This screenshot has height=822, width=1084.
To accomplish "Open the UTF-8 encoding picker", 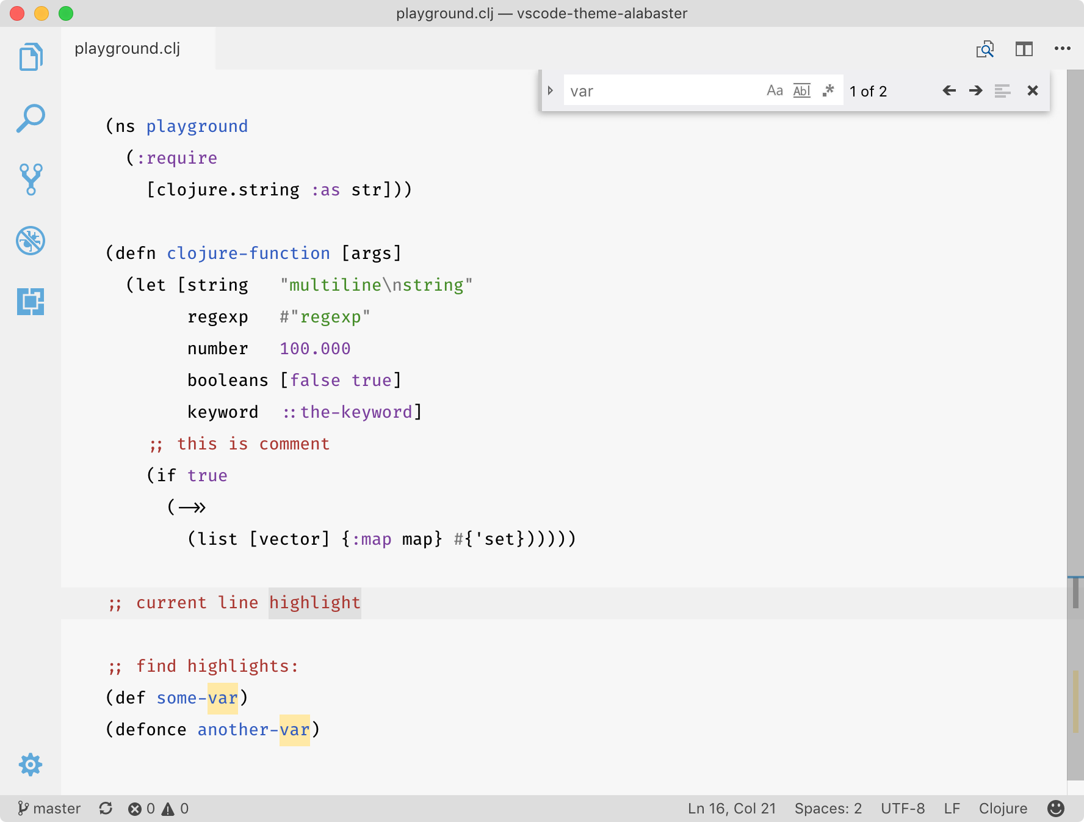I will tap(903, 808).
